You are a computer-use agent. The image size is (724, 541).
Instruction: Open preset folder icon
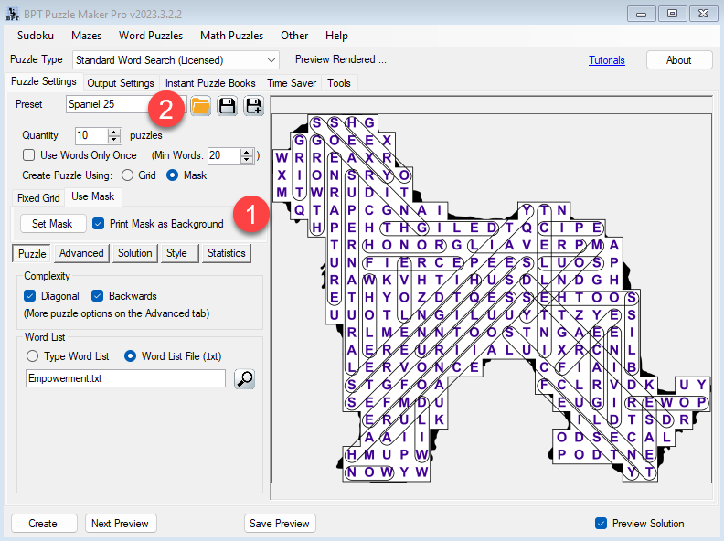coord(200,106)
